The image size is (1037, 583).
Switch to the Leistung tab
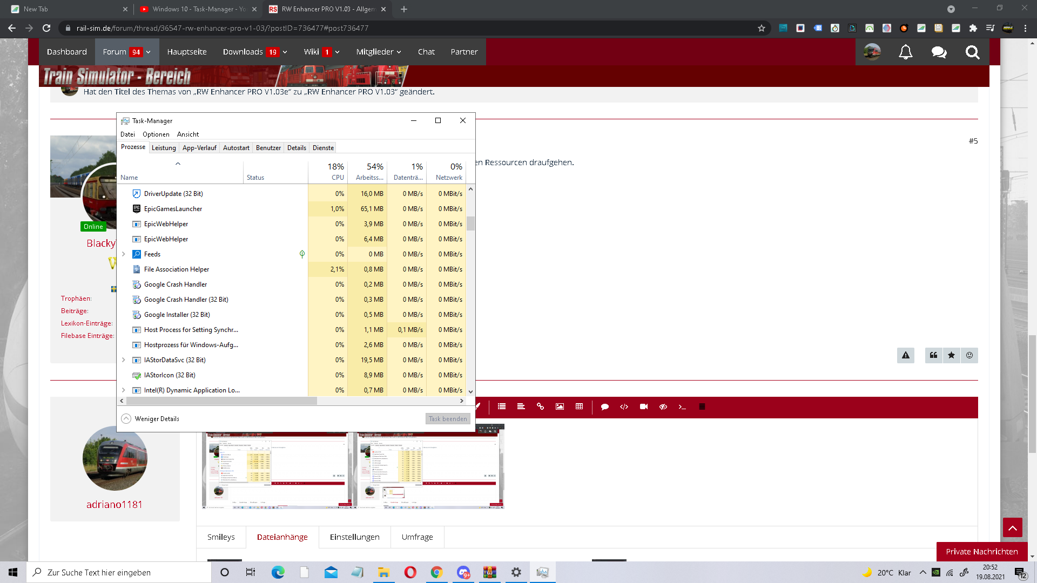click(x=164, y=147)
